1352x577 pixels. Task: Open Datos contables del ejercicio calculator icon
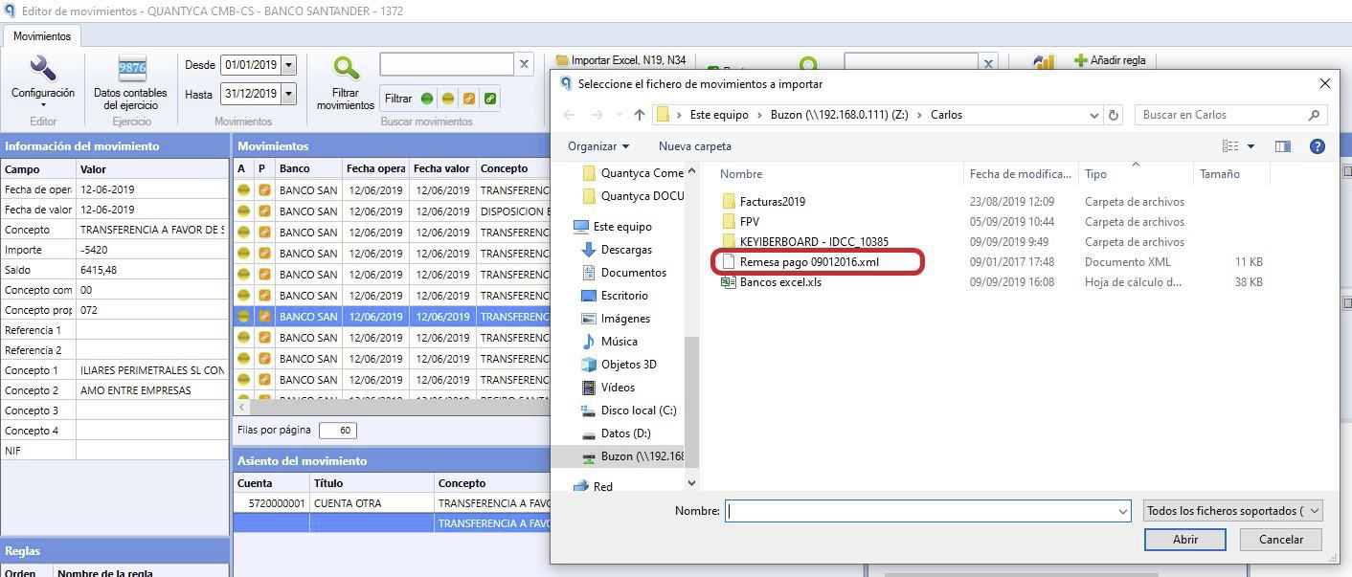[x=131, y=82]
